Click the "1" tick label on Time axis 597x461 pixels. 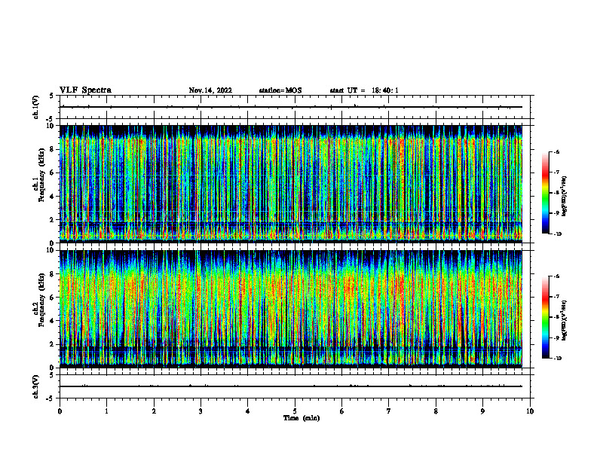point(107,411)
